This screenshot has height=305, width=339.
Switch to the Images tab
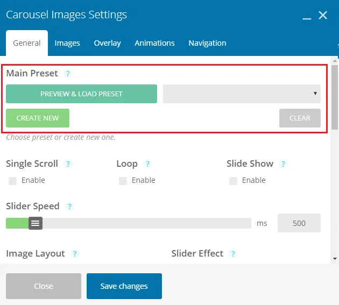point(67,43)
